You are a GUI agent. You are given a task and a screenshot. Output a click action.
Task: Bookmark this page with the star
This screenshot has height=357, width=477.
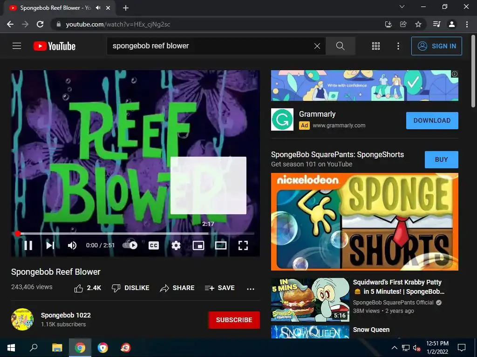coord(418,24)
